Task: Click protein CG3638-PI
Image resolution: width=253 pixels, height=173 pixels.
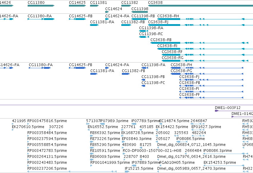Action: point(189,89)
